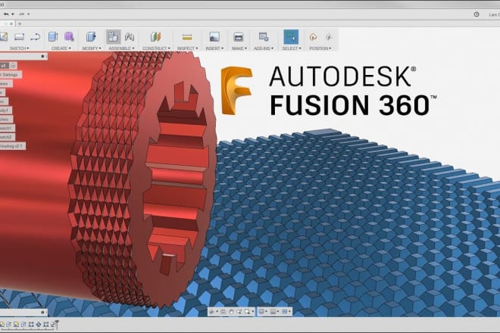The width and height of the screenshot is (500, 333).
Task: Expand the CONSTRUCT dropdown menu
Action: coord(156,48)
